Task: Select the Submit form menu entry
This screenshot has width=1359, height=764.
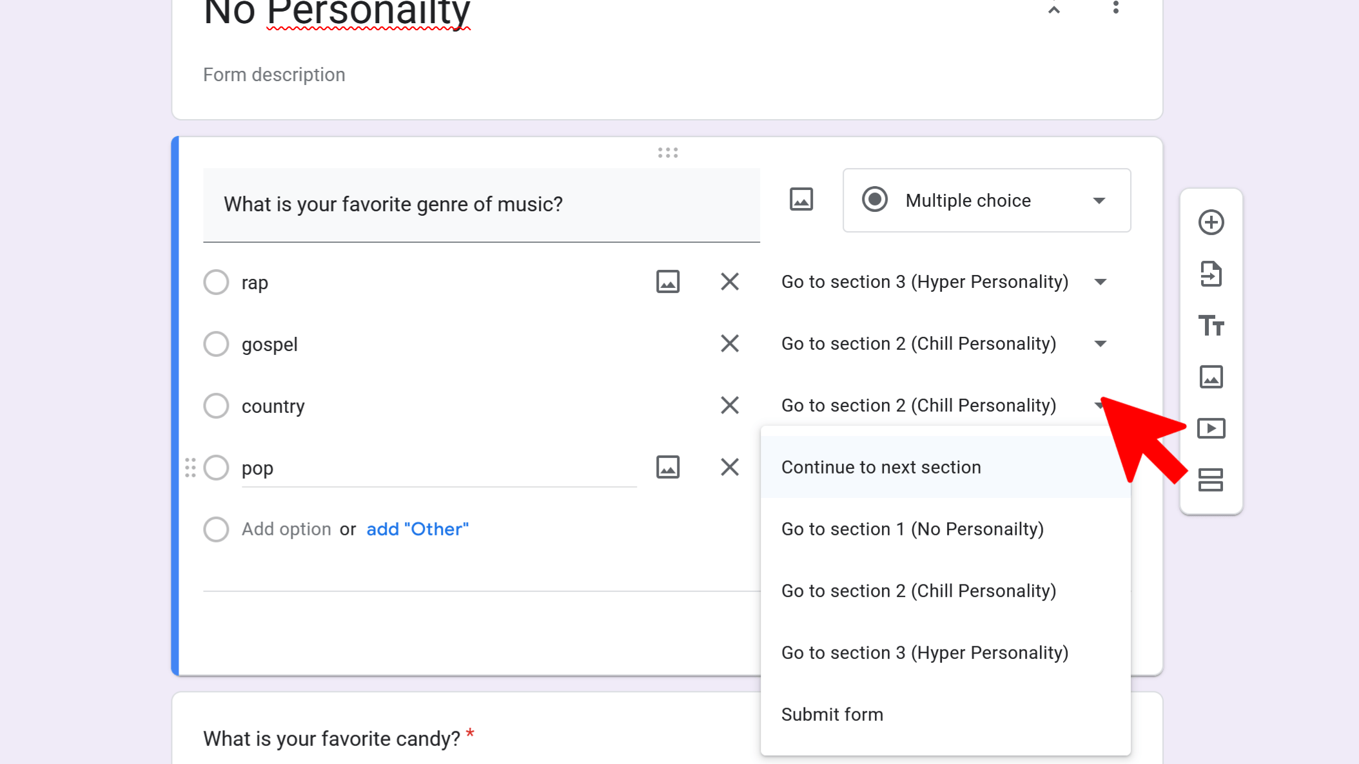Action: pos(832,715)
